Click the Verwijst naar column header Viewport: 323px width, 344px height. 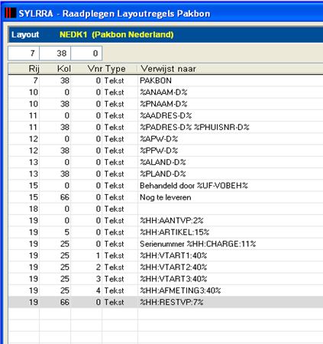pos(230,69)
